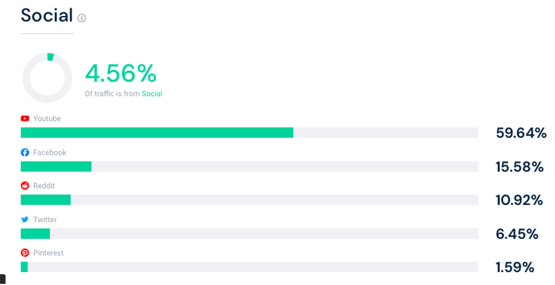Select the Twitter label text
555x285 pixels.
click(x=45, y=220)
